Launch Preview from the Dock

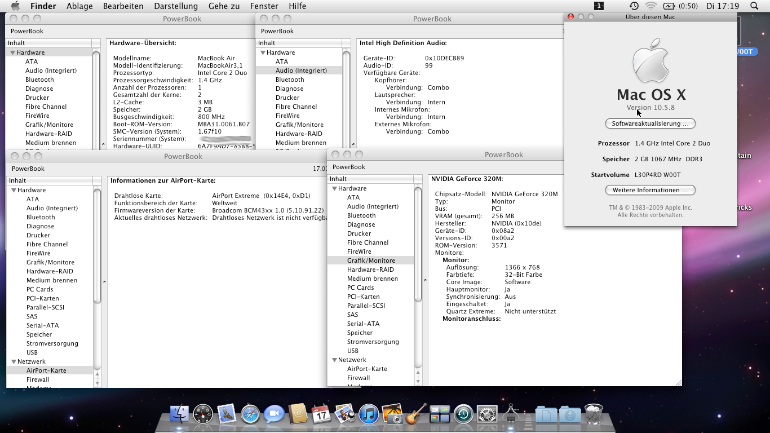[x=344, y=415]
